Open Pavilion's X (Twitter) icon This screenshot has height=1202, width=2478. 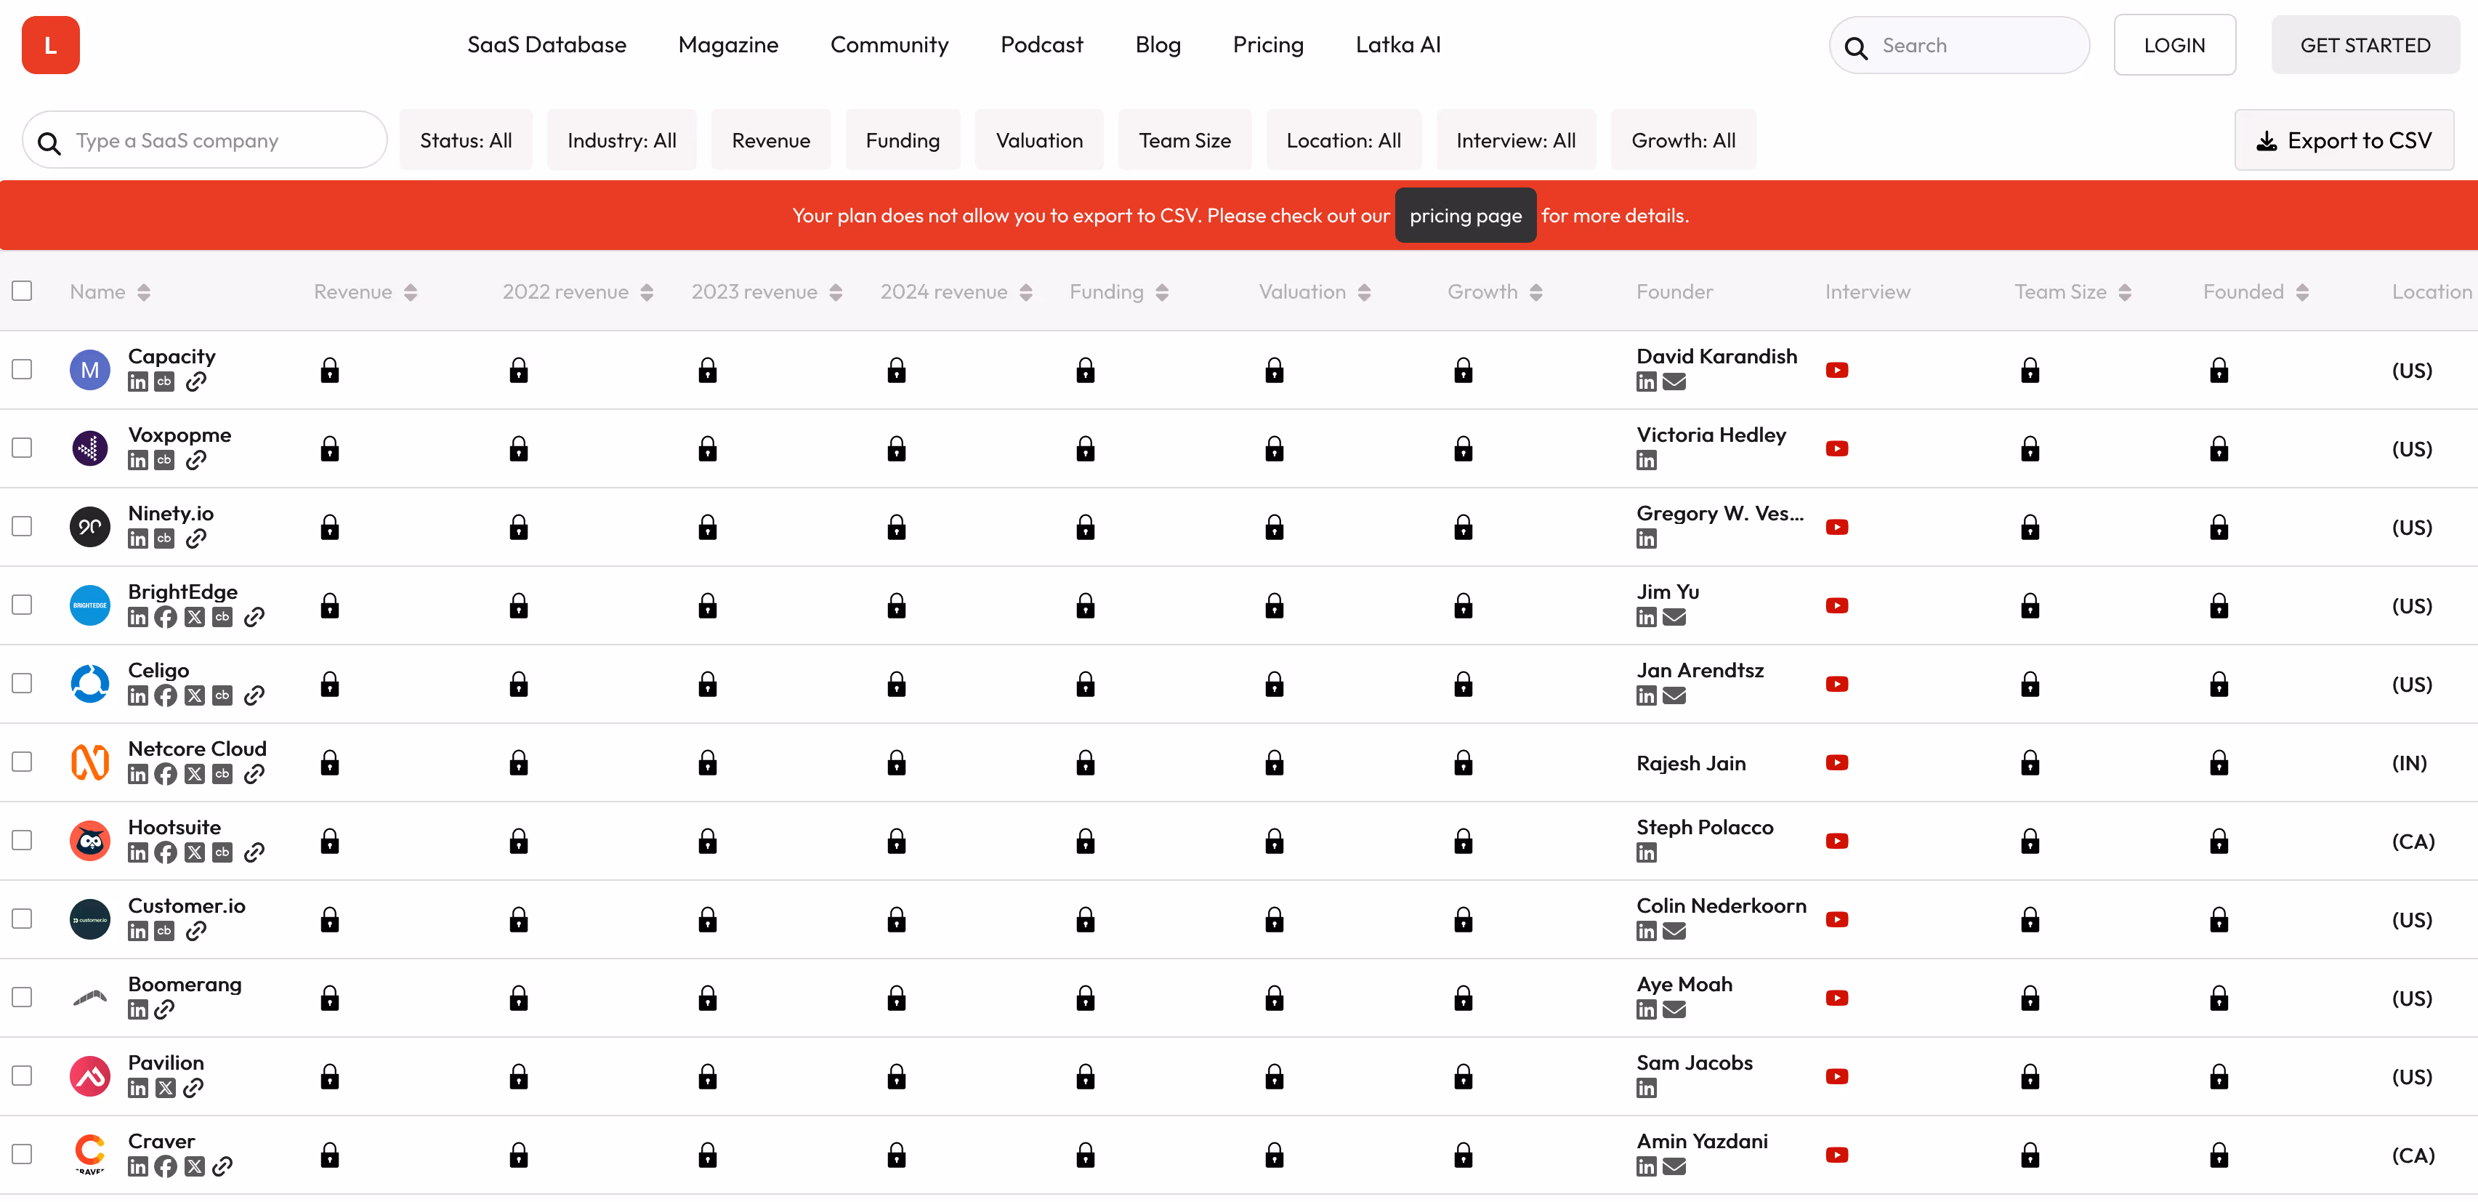click(x=166, y=1089)
